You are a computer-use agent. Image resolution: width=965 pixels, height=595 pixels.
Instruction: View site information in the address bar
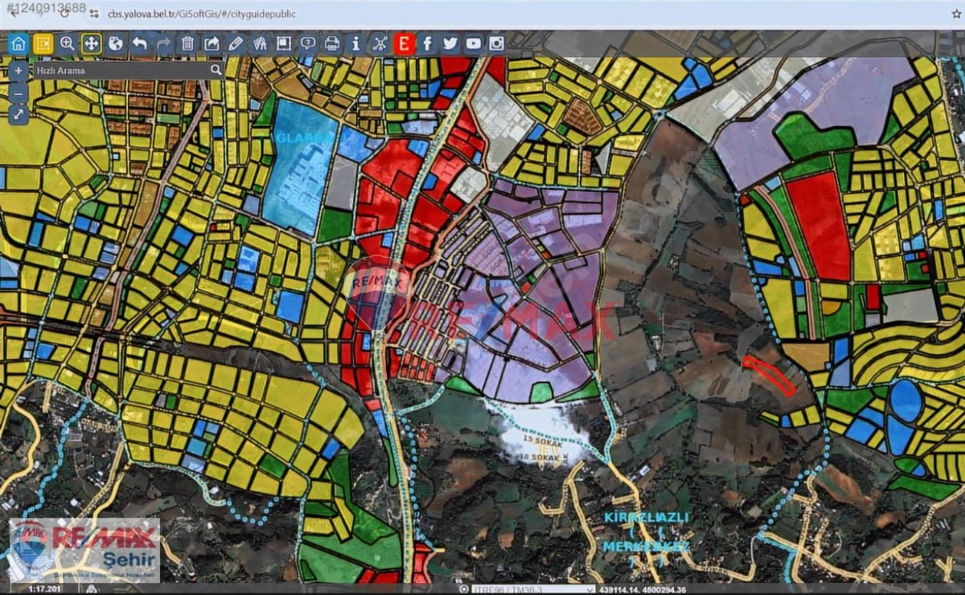[x=95, y=14]
